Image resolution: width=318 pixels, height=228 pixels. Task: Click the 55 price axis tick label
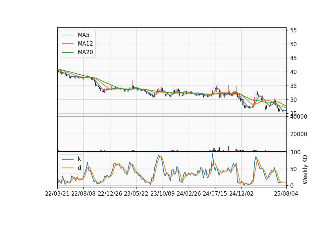click(293, 30)
